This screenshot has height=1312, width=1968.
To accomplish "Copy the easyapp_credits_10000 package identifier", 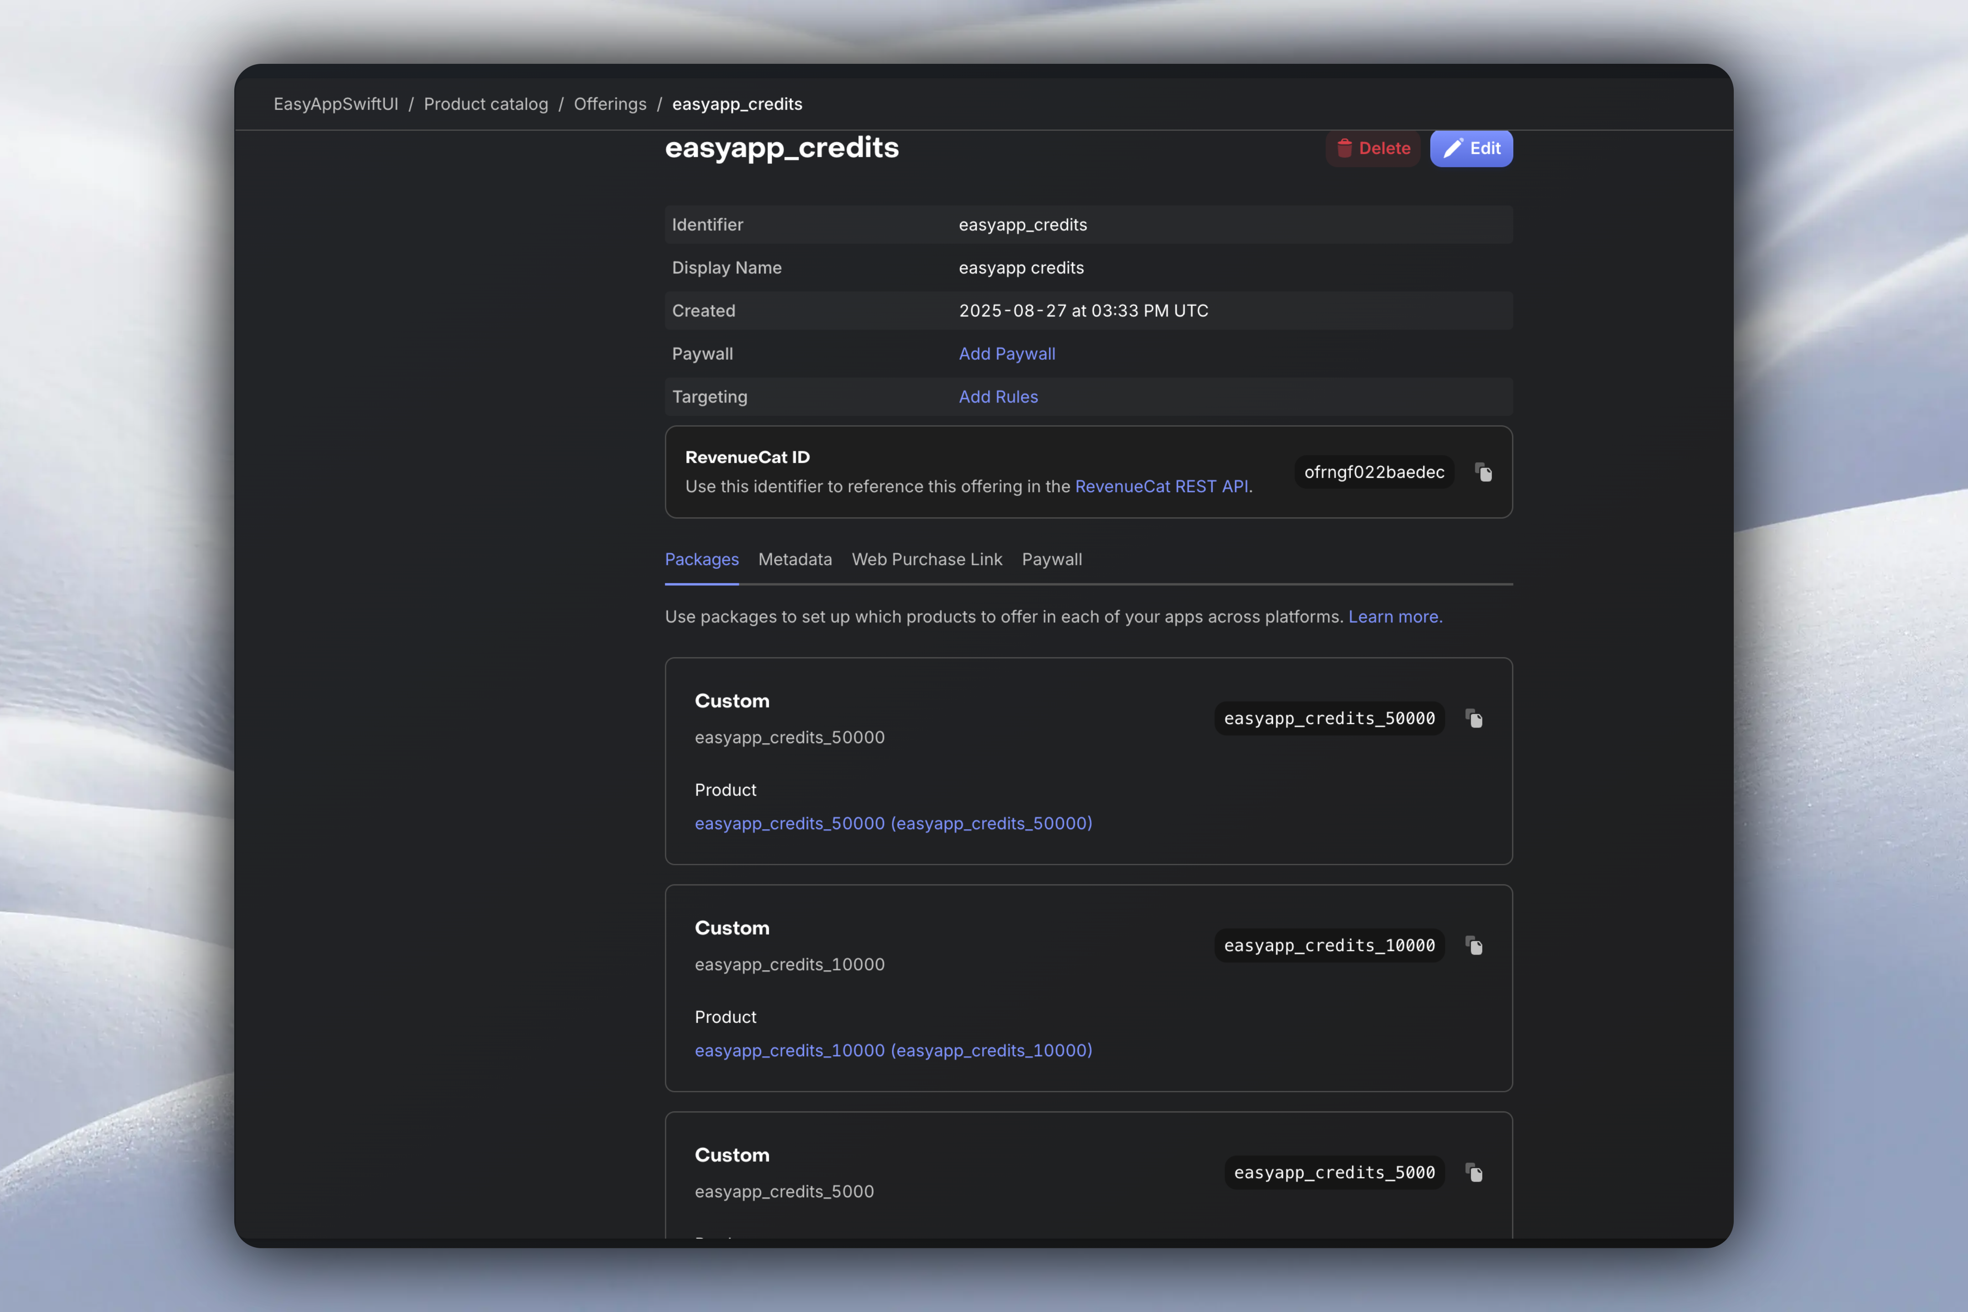I will tap(1473, 945).
